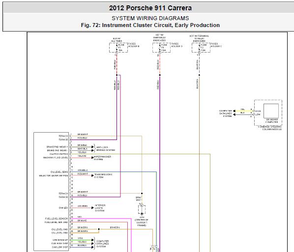Select 'COMBINED STEERING COLUMN MODULE' label

269,128
